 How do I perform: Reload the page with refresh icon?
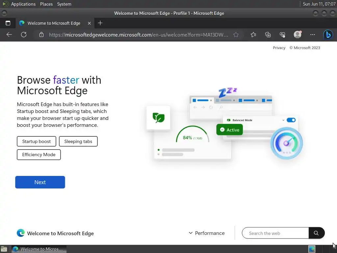(x=24, y=35)
